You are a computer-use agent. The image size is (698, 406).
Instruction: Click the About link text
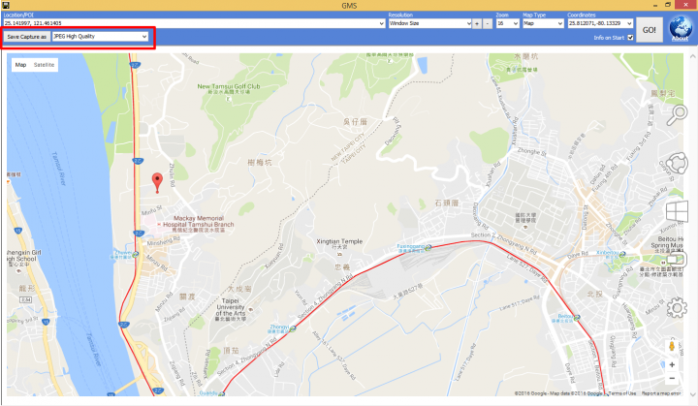coord(680,39)
